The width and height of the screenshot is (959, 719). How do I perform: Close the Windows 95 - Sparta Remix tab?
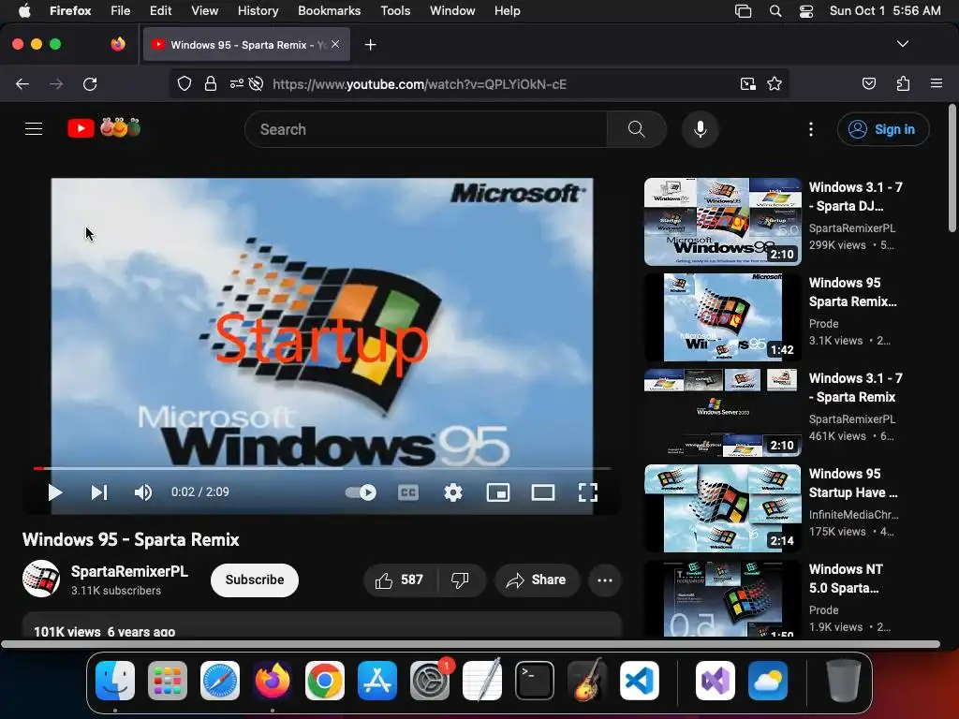[335, 44]
